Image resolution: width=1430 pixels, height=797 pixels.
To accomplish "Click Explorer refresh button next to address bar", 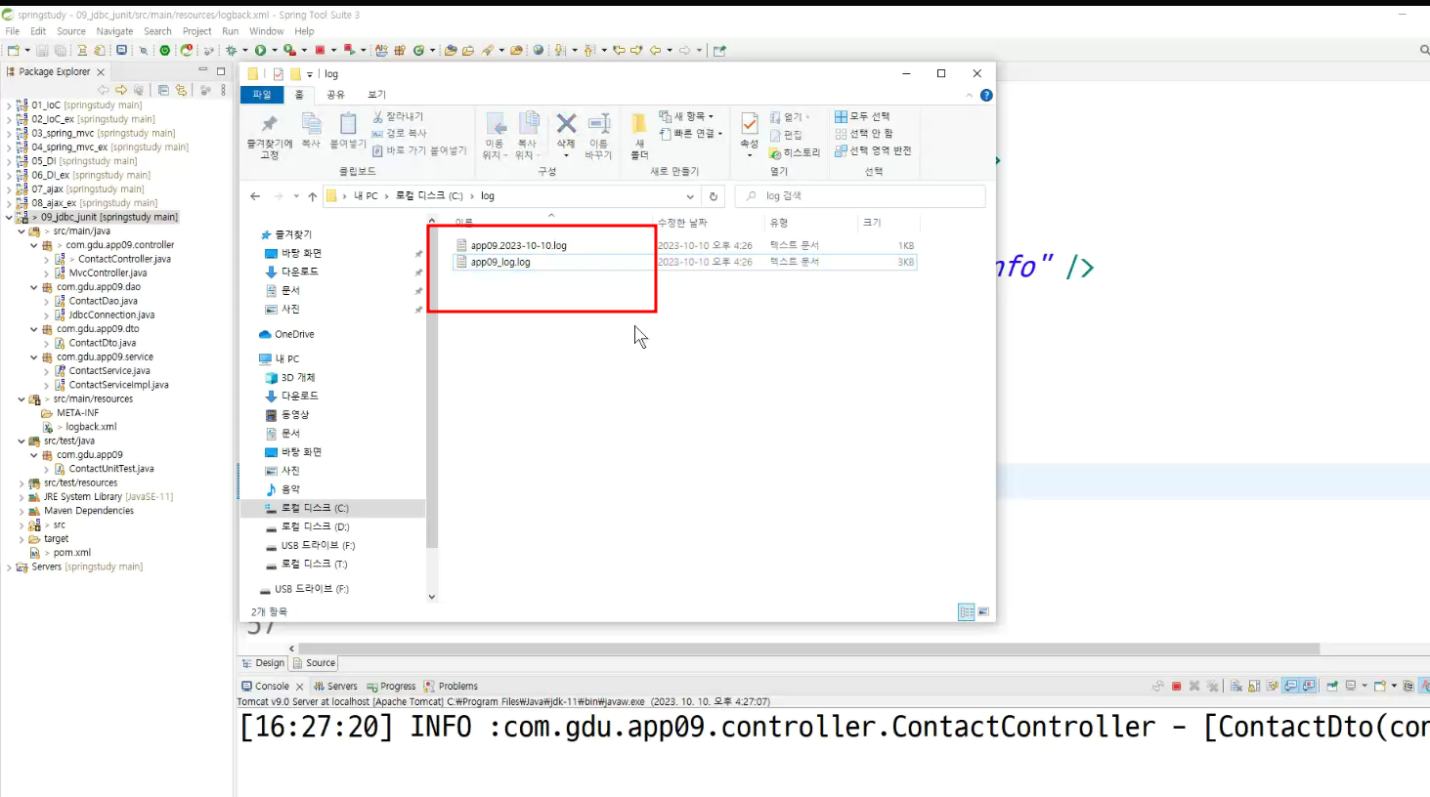I will click(714, 196).
